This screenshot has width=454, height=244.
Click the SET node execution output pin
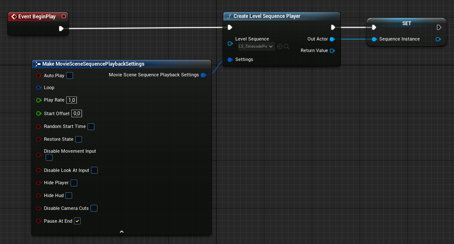[x=439, y=28]
